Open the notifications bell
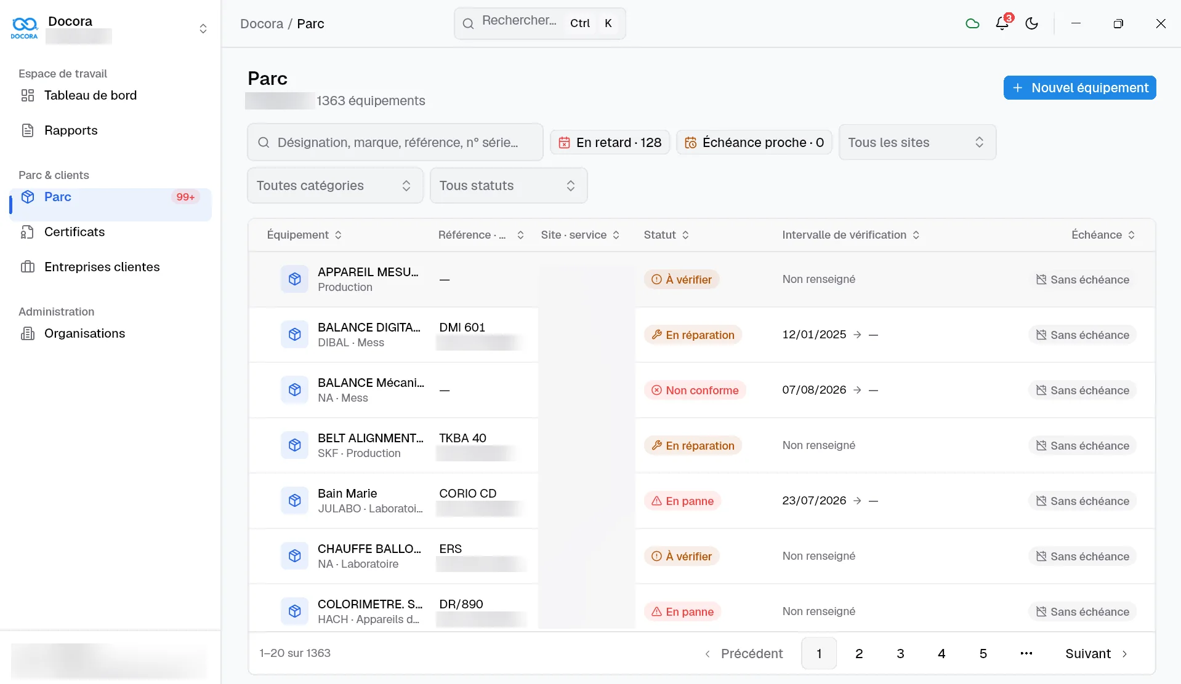1181x684 pixels. click(x=1002, y=23)
